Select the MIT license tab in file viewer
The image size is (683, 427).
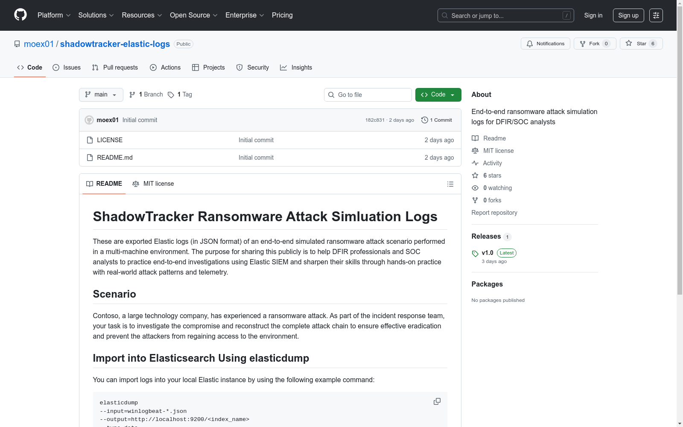153,184
